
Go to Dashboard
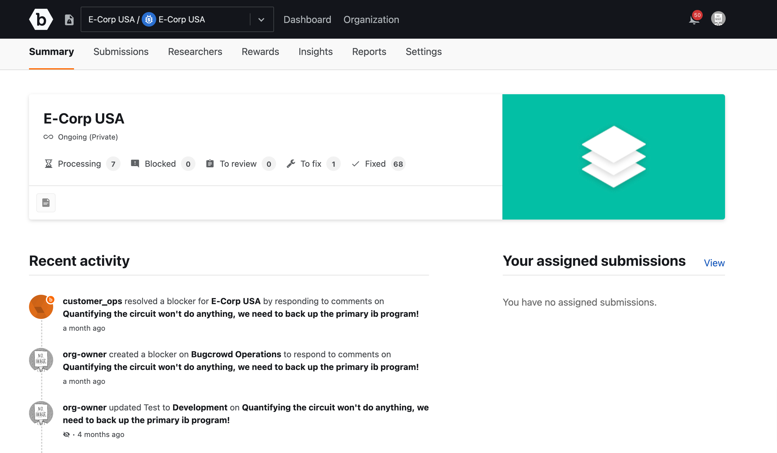pos(307,19)
